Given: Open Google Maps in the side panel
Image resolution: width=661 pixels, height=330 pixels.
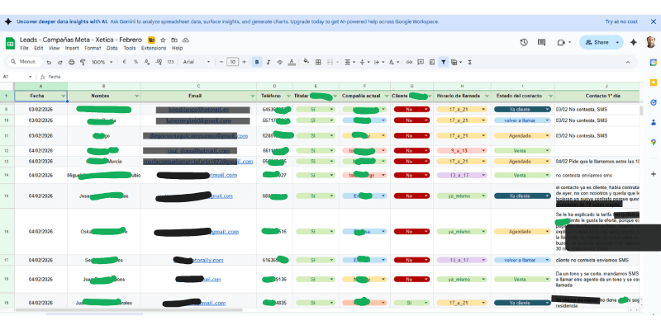Looking at the screenshot, I should [x=653, y=142].
